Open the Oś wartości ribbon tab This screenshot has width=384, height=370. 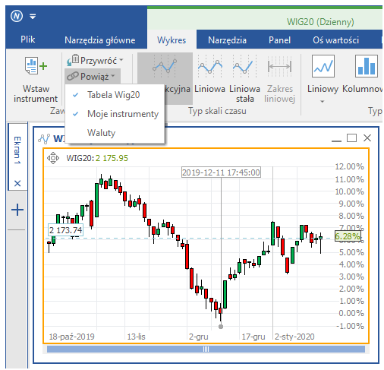click(x=335, y=40)
